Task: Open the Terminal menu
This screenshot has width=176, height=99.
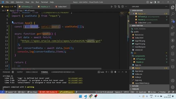Action: [44, 2]
